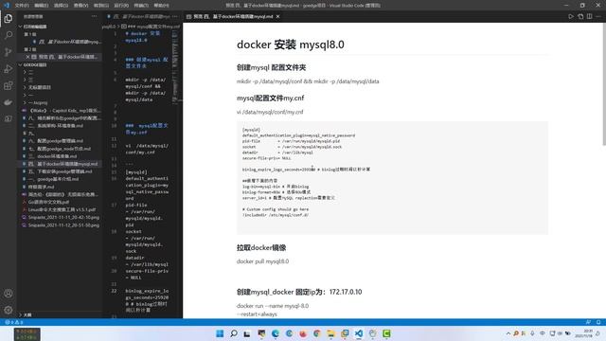This screenshot has height=341, width=606.
Task: Collapse the GOEDGE project folder section
Action: coord(35,64)
